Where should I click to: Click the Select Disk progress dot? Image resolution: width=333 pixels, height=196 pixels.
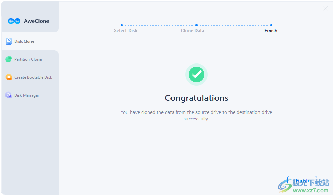pos(122,25)
